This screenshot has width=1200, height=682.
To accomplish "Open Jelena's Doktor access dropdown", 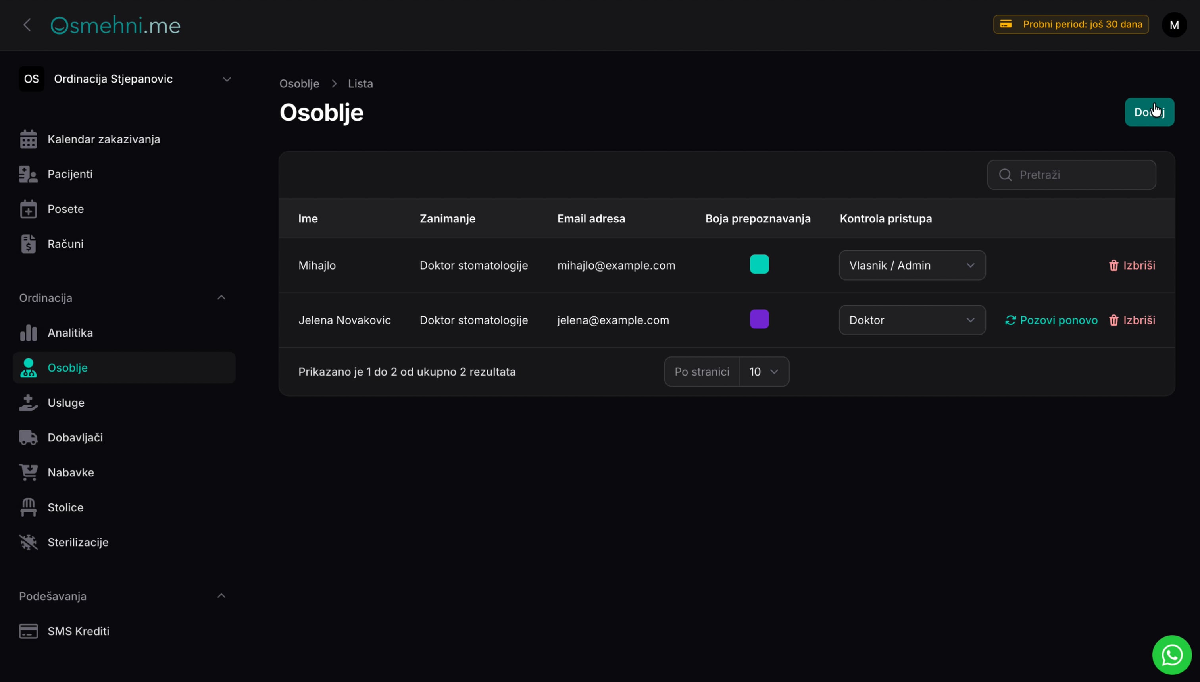I will [912, 320].
